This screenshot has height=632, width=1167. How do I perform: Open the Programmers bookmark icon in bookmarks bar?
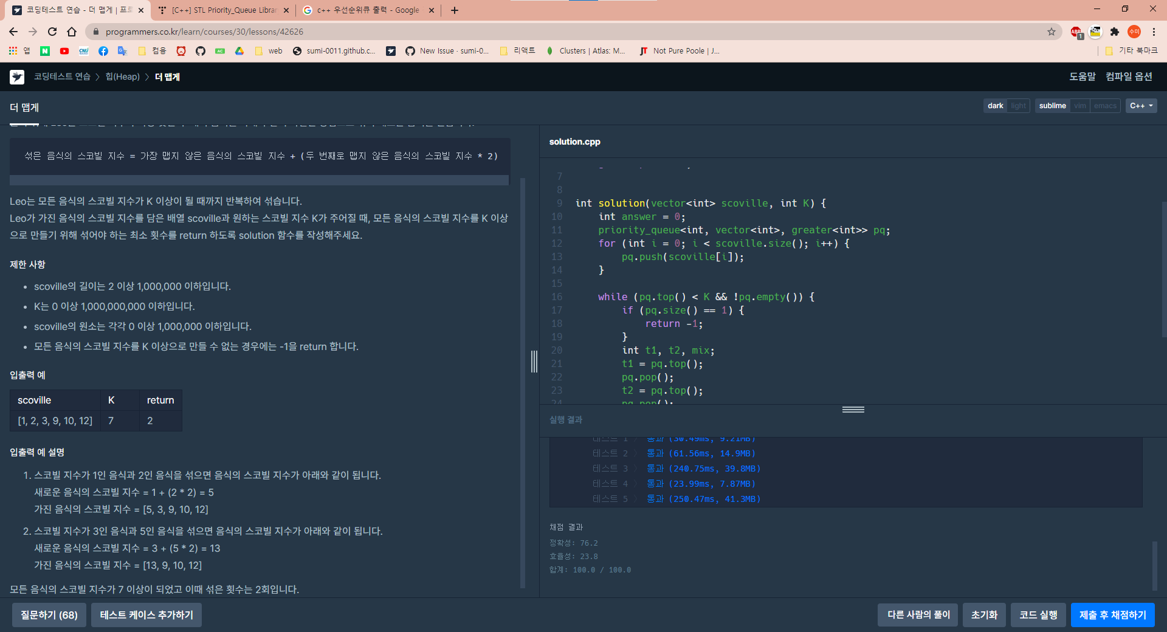click(391, 51)
